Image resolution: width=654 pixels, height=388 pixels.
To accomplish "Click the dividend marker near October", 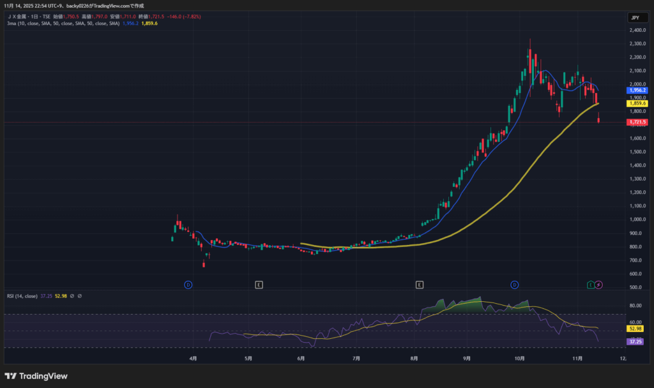I will (x=514, y=284).
